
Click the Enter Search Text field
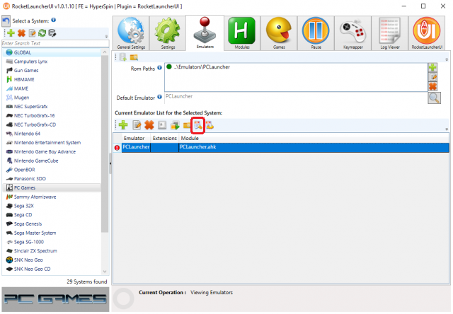pyautogui.click(x=55, y=43)
